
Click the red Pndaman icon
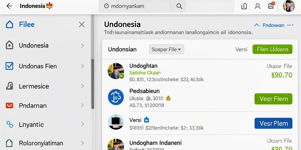(9, 105)
